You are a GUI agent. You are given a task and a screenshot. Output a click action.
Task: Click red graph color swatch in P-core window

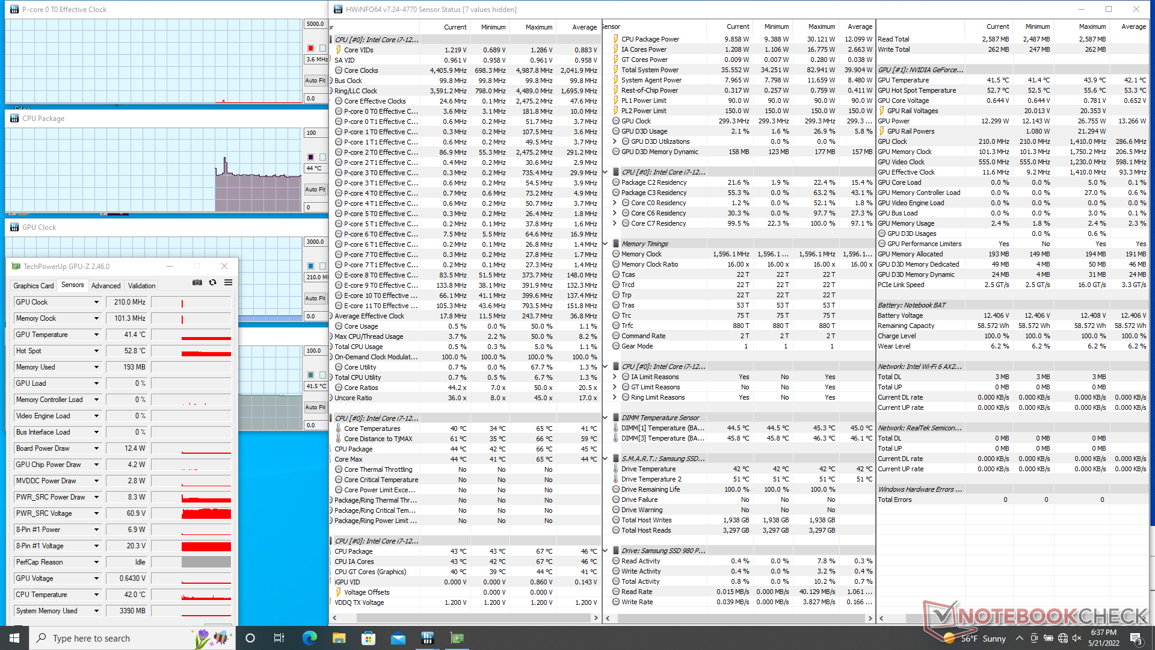[310, 48]
